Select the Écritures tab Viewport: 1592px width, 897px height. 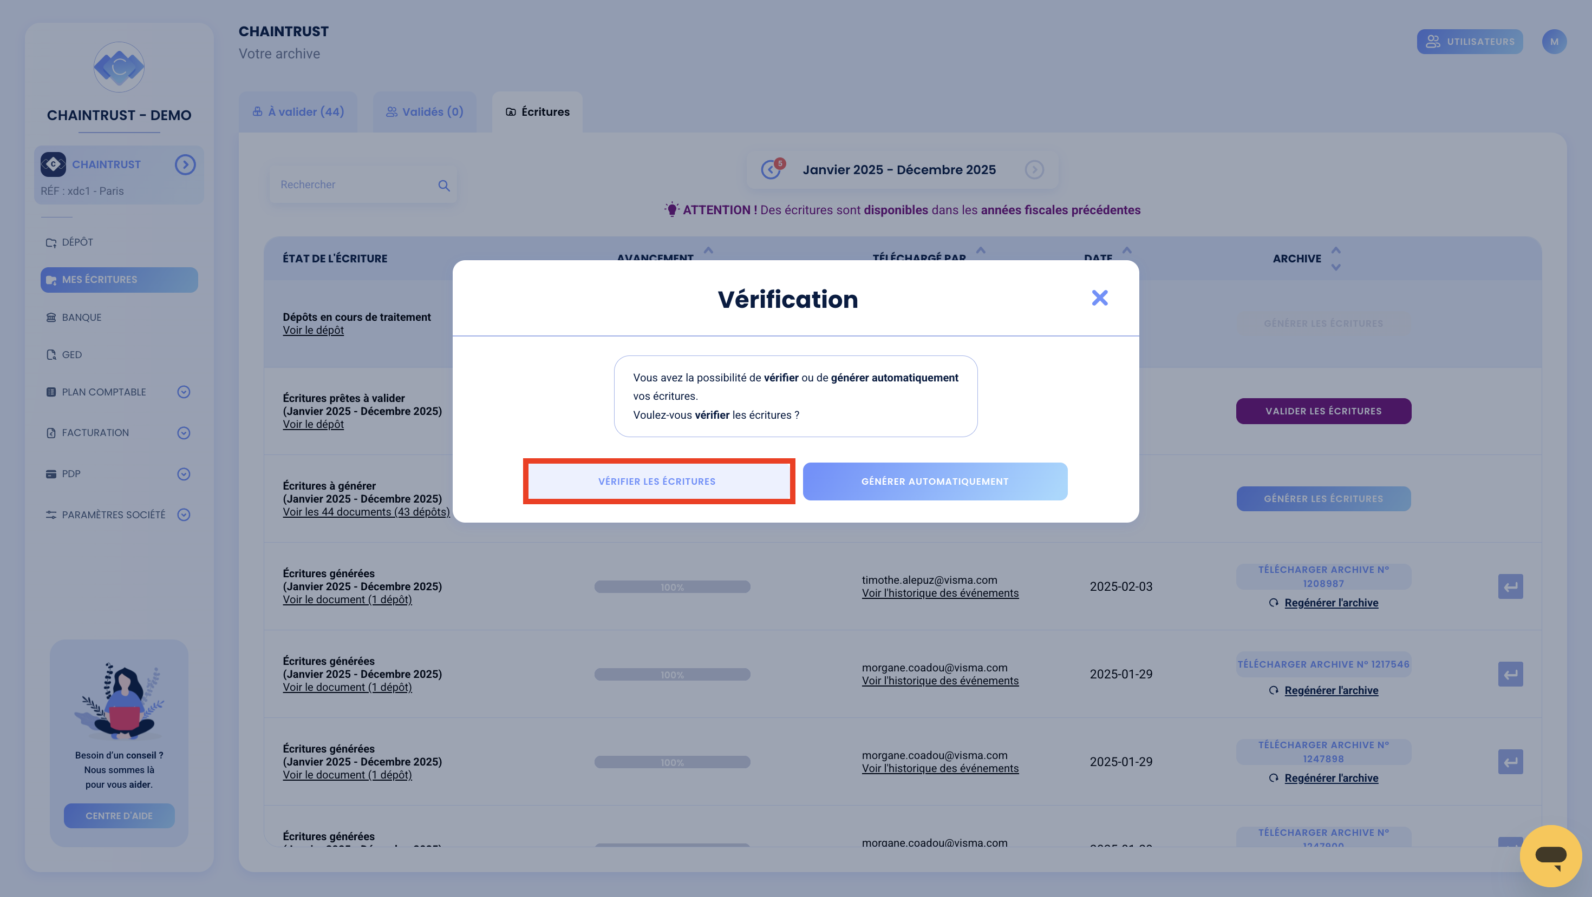537,112
